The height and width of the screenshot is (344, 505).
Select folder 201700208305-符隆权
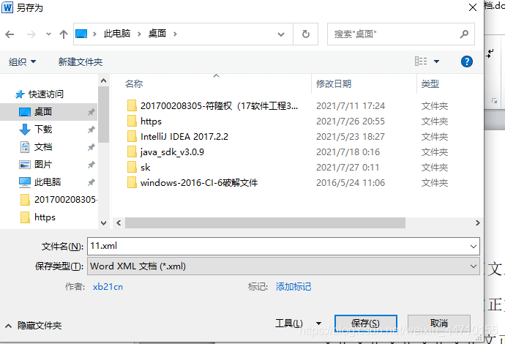coord(219,105)
